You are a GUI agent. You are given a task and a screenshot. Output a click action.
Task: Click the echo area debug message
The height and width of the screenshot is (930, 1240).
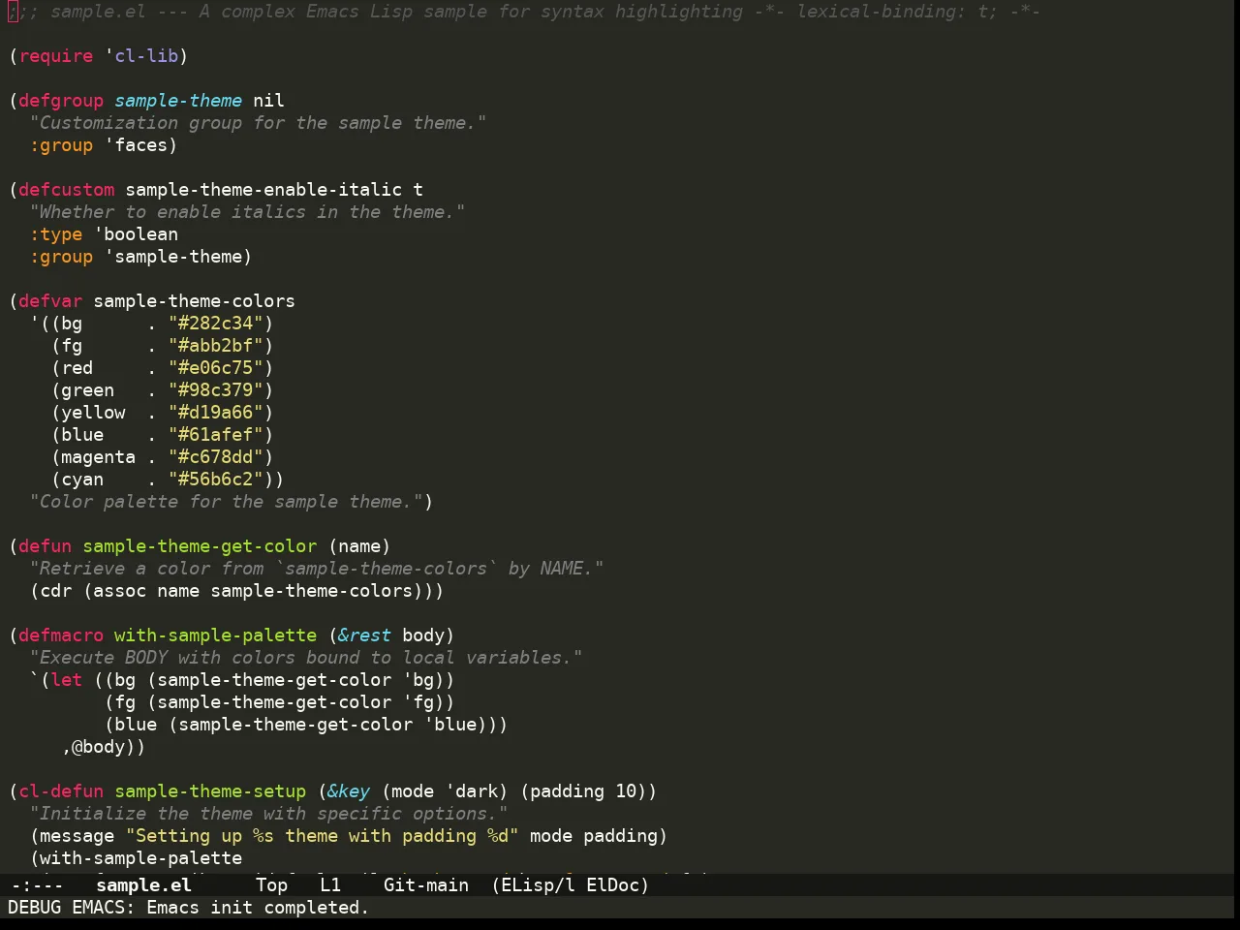[x=189, y=908]
